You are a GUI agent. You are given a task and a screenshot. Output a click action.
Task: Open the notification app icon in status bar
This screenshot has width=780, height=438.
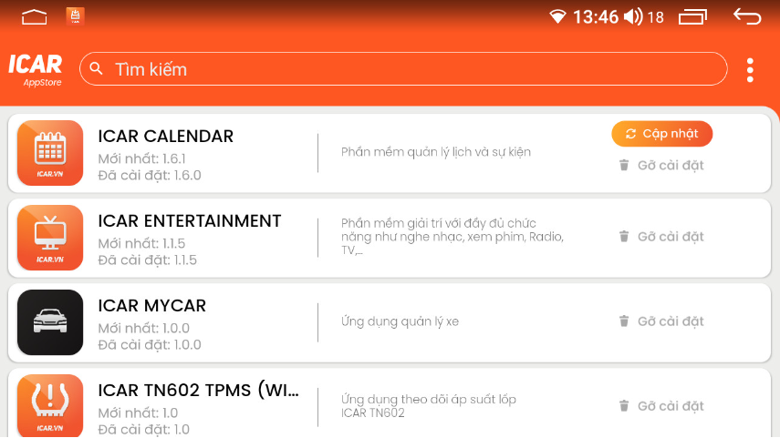click(76, 15)
